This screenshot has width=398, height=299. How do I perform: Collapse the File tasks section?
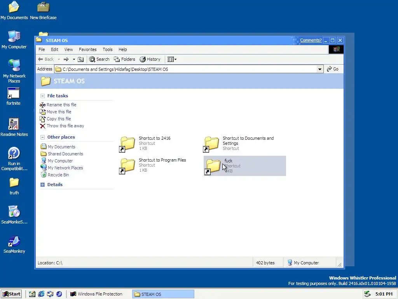(x=43, y=96)
